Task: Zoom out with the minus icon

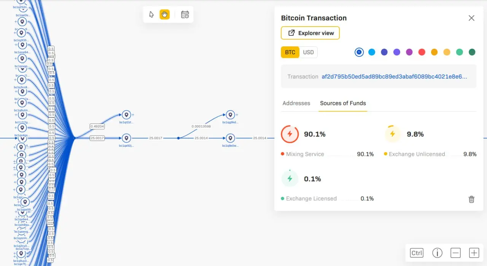Action: [x=455, y=253]
